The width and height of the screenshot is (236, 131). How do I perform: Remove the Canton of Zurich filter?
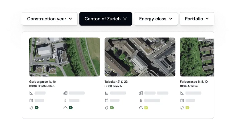[x=125, y=19]
